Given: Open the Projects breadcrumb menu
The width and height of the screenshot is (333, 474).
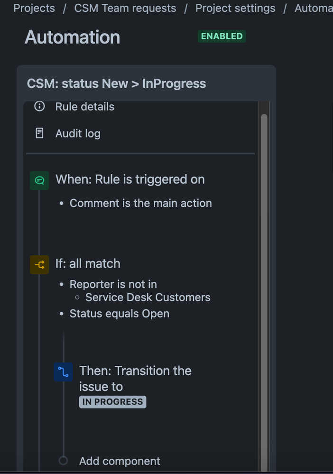Looking at the screenshot, I should [34, 8].
